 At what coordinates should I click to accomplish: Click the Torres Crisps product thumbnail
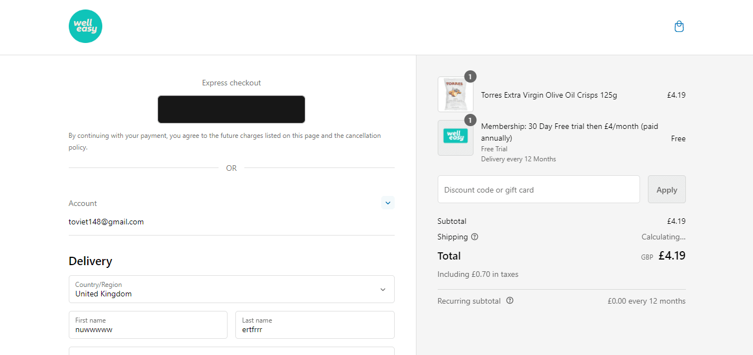(x=455, y=95)
